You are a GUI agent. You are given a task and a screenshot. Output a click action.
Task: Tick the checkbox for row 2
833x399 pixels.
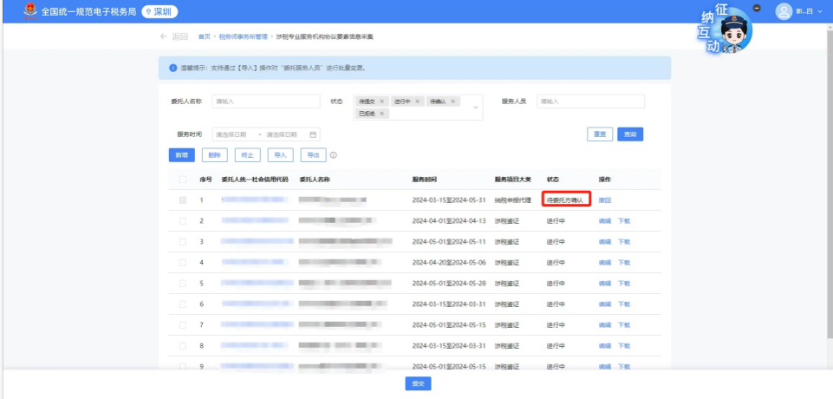183,221
